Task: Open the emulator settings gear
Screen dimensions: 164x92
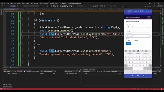Action: coord(142,11)
